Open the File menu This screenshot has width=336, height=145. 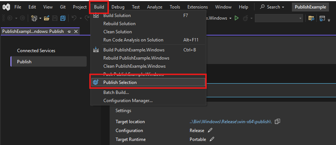click(x=18, y=7)
